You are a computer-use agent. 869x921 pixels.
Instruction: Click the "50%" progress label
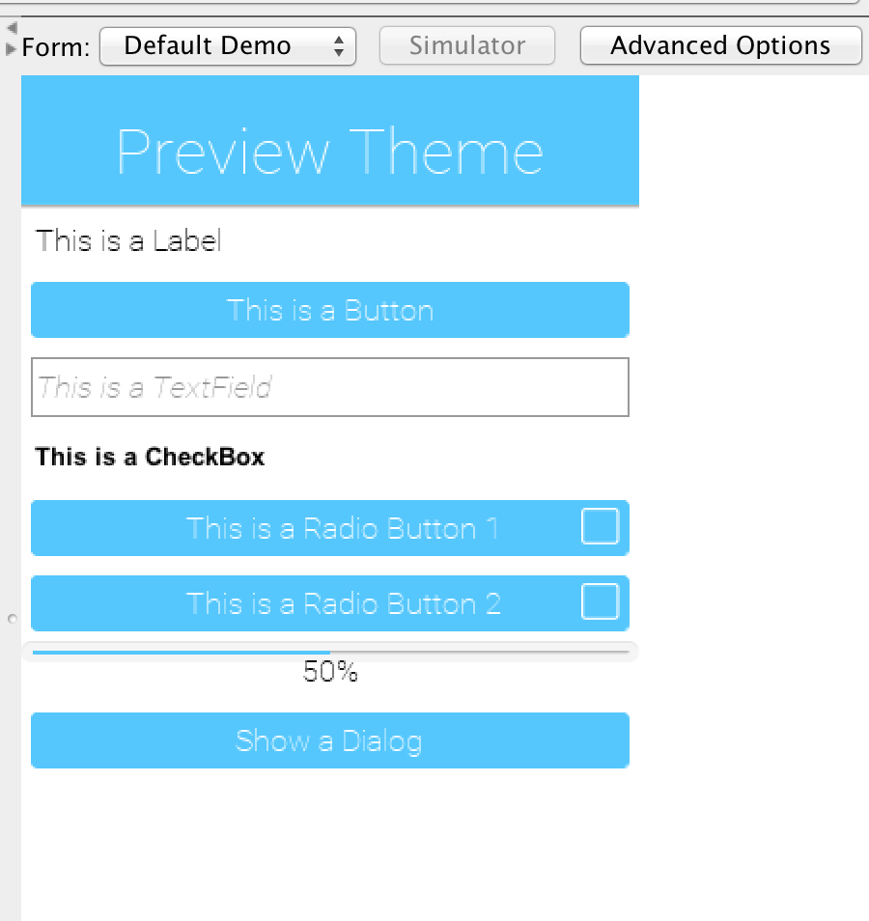point(329,672)
